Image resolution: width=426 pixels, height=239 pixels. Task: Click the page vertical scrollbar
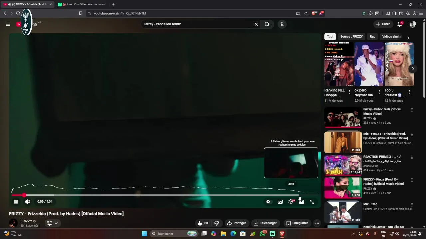click(424, 60)
